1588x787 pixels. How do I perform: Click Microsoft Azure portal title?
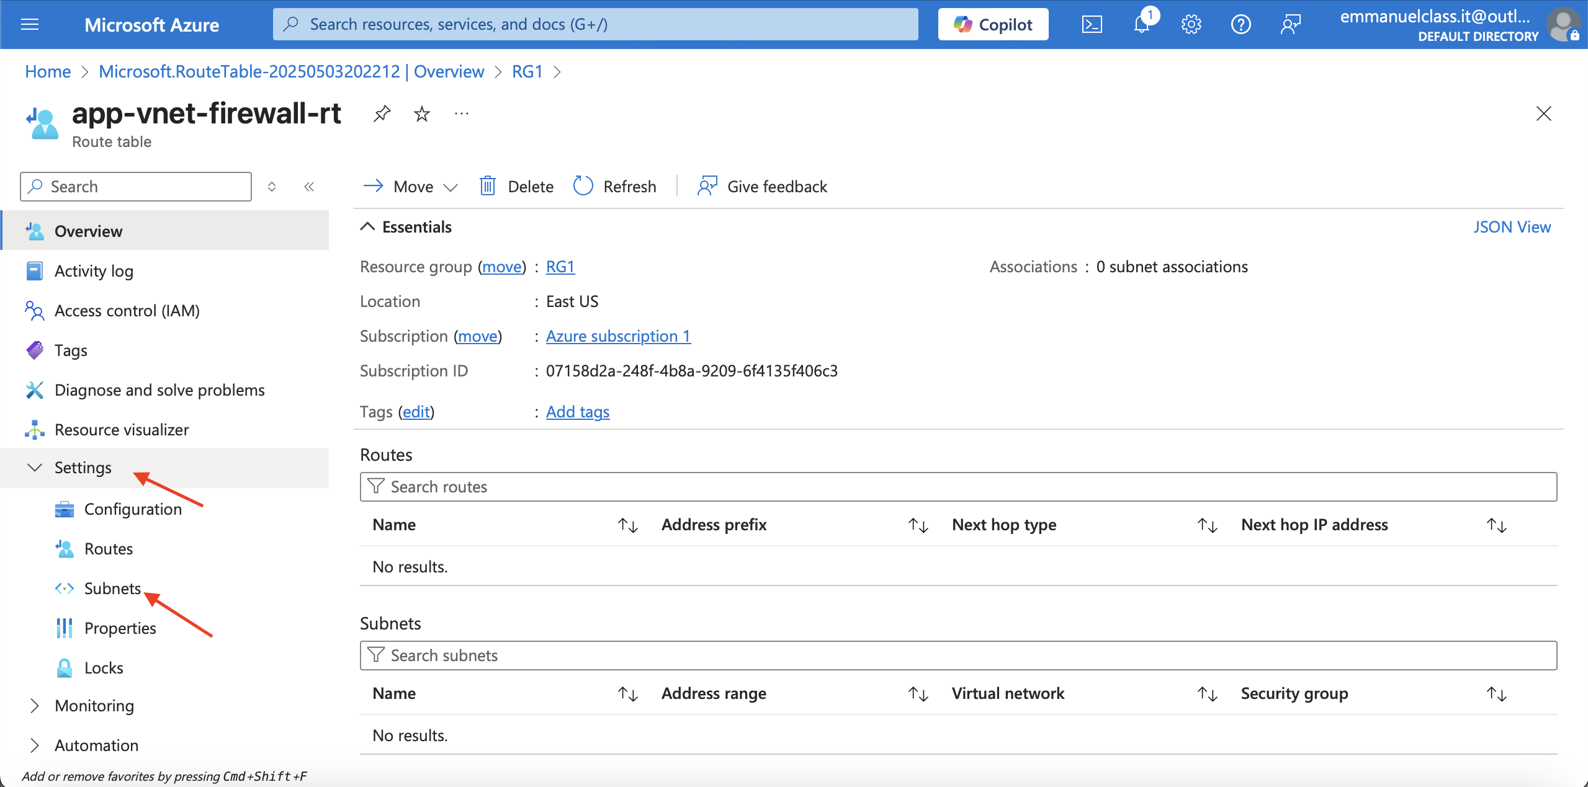tap(151, 24)
